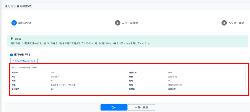The height and width of the screenshot is (112, 250).
Task: Click the 荷主 field label
Action: tap(13, 85)
